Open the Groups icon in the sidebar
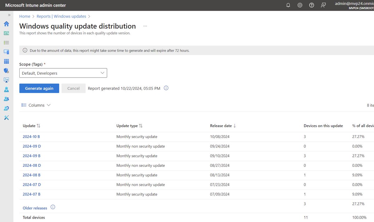Screen dimensions: 374x222 pos(6,99)
